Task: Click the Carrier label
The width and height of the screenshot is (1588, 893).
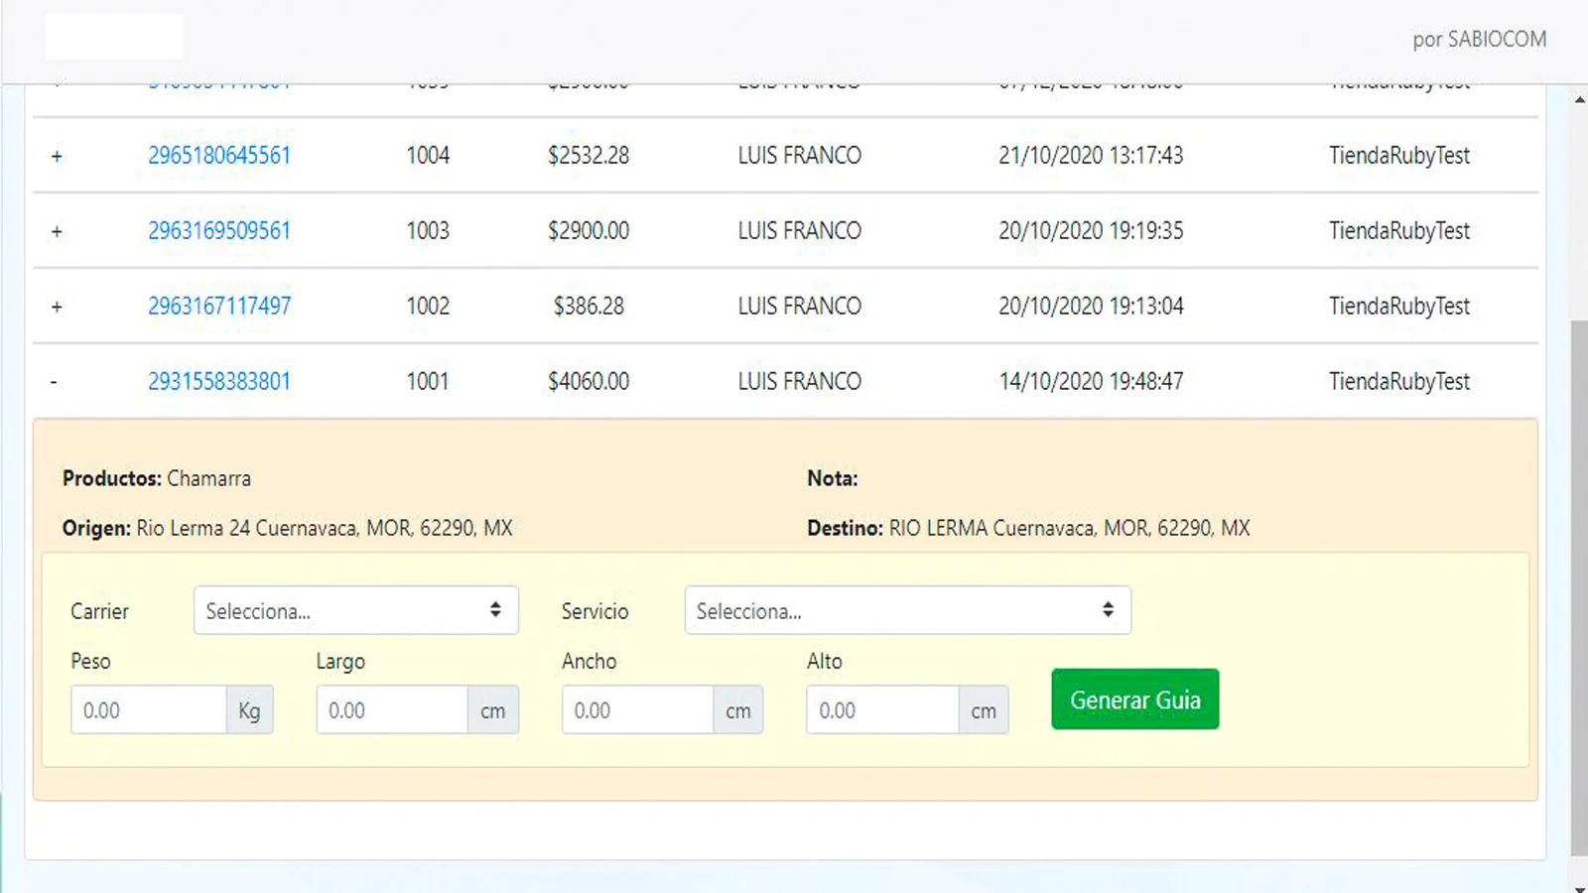Action: [x=99, y=611]
